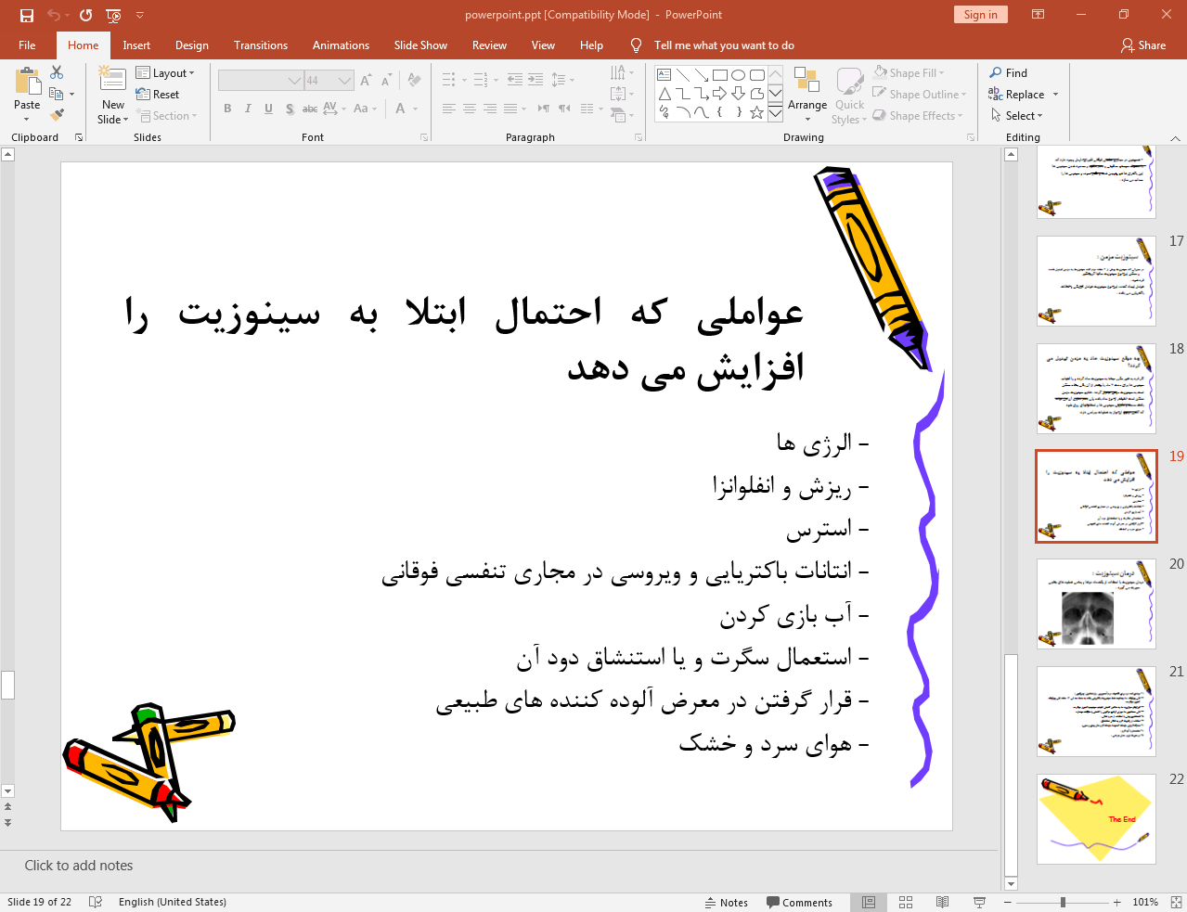Viewport: 1187px width, 912px height.
Task: Apply bold formatting to text
Action: pyautogui.click(x=226, y=109)
